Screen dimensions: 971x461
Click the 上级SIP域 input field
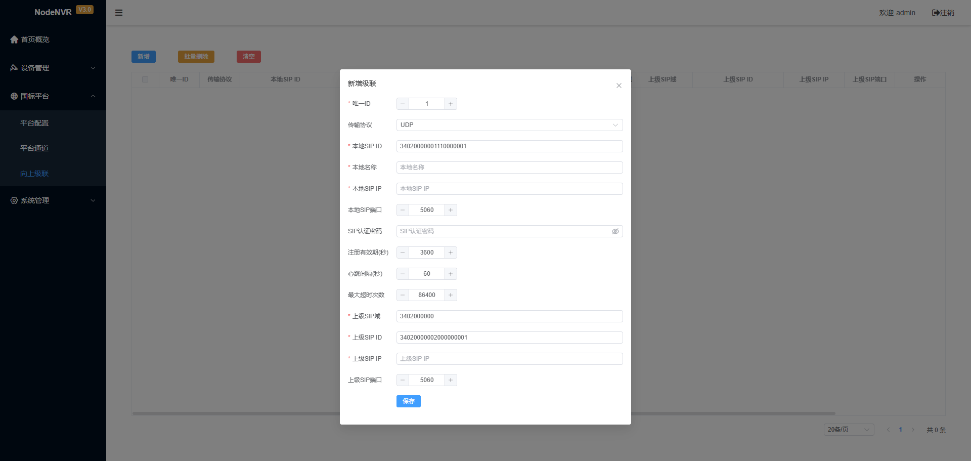click(x=510, y=316)
